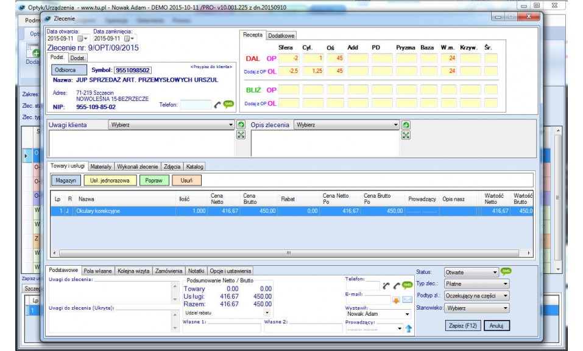Click the envelope icon beside the E-mail field

coord(407,299)
